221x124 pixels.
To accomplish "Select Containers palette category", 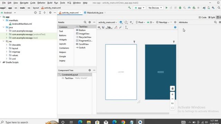I will (64, 48).
